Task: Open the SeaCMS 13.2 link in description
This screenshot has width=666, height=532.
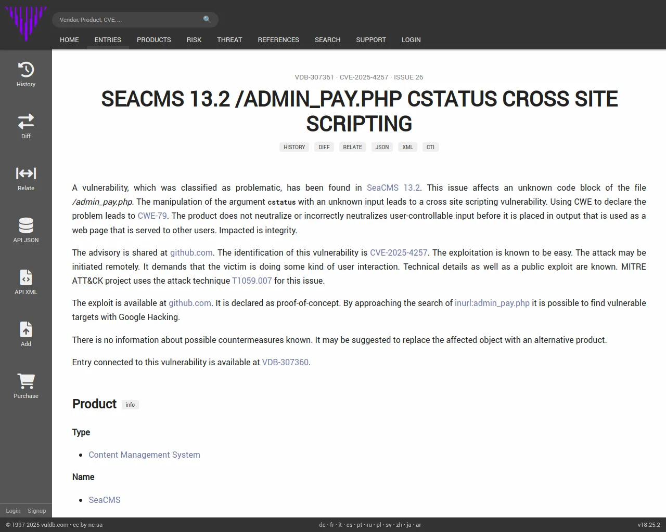Action: click(393, 188)
